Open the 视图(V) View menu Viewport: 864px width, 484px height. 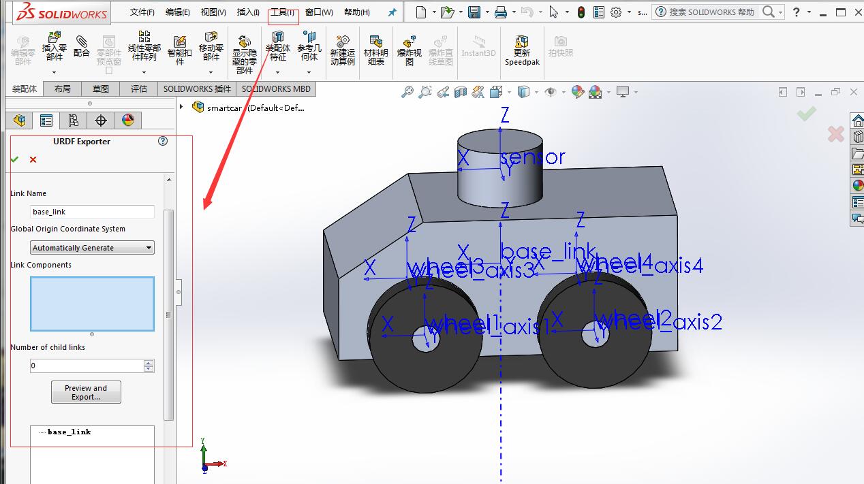(x=213, y=12)
